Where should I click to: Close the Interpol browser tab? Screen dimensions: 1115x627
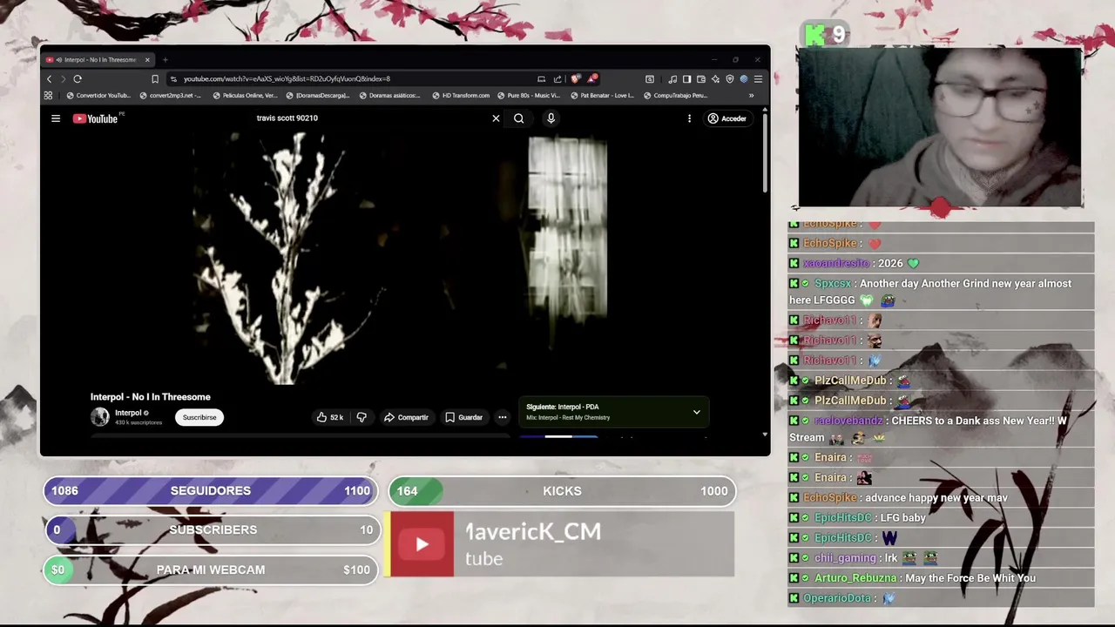pos(147,60)
